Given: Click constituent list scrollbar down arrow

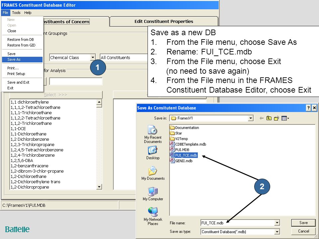Looking at the screenshot, I should click(x=99, y=187).
